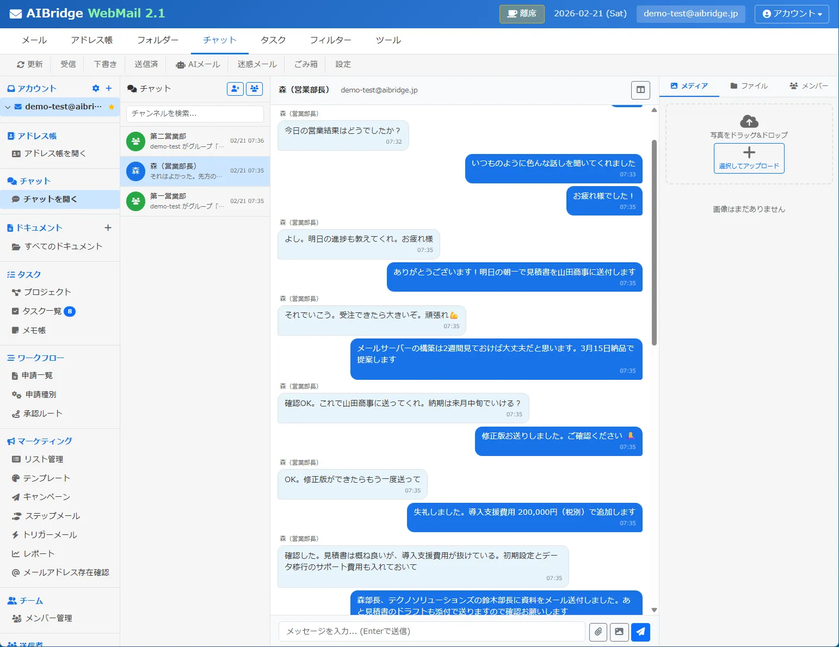Click the paperclip icon to attach a file
This screenshot has height=647, width=839.
pyautogui.click(x=598, y=632)
